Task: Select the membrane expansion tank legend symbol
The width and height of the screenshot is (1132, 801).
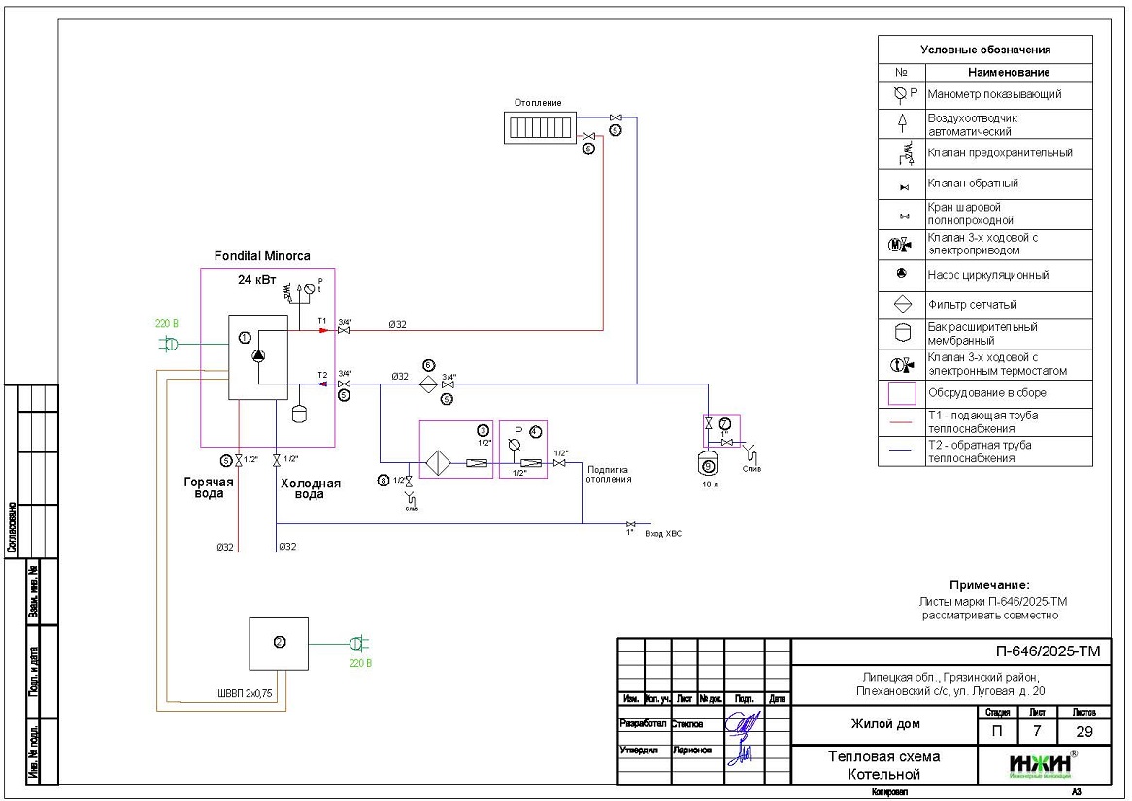Action: 901,333
